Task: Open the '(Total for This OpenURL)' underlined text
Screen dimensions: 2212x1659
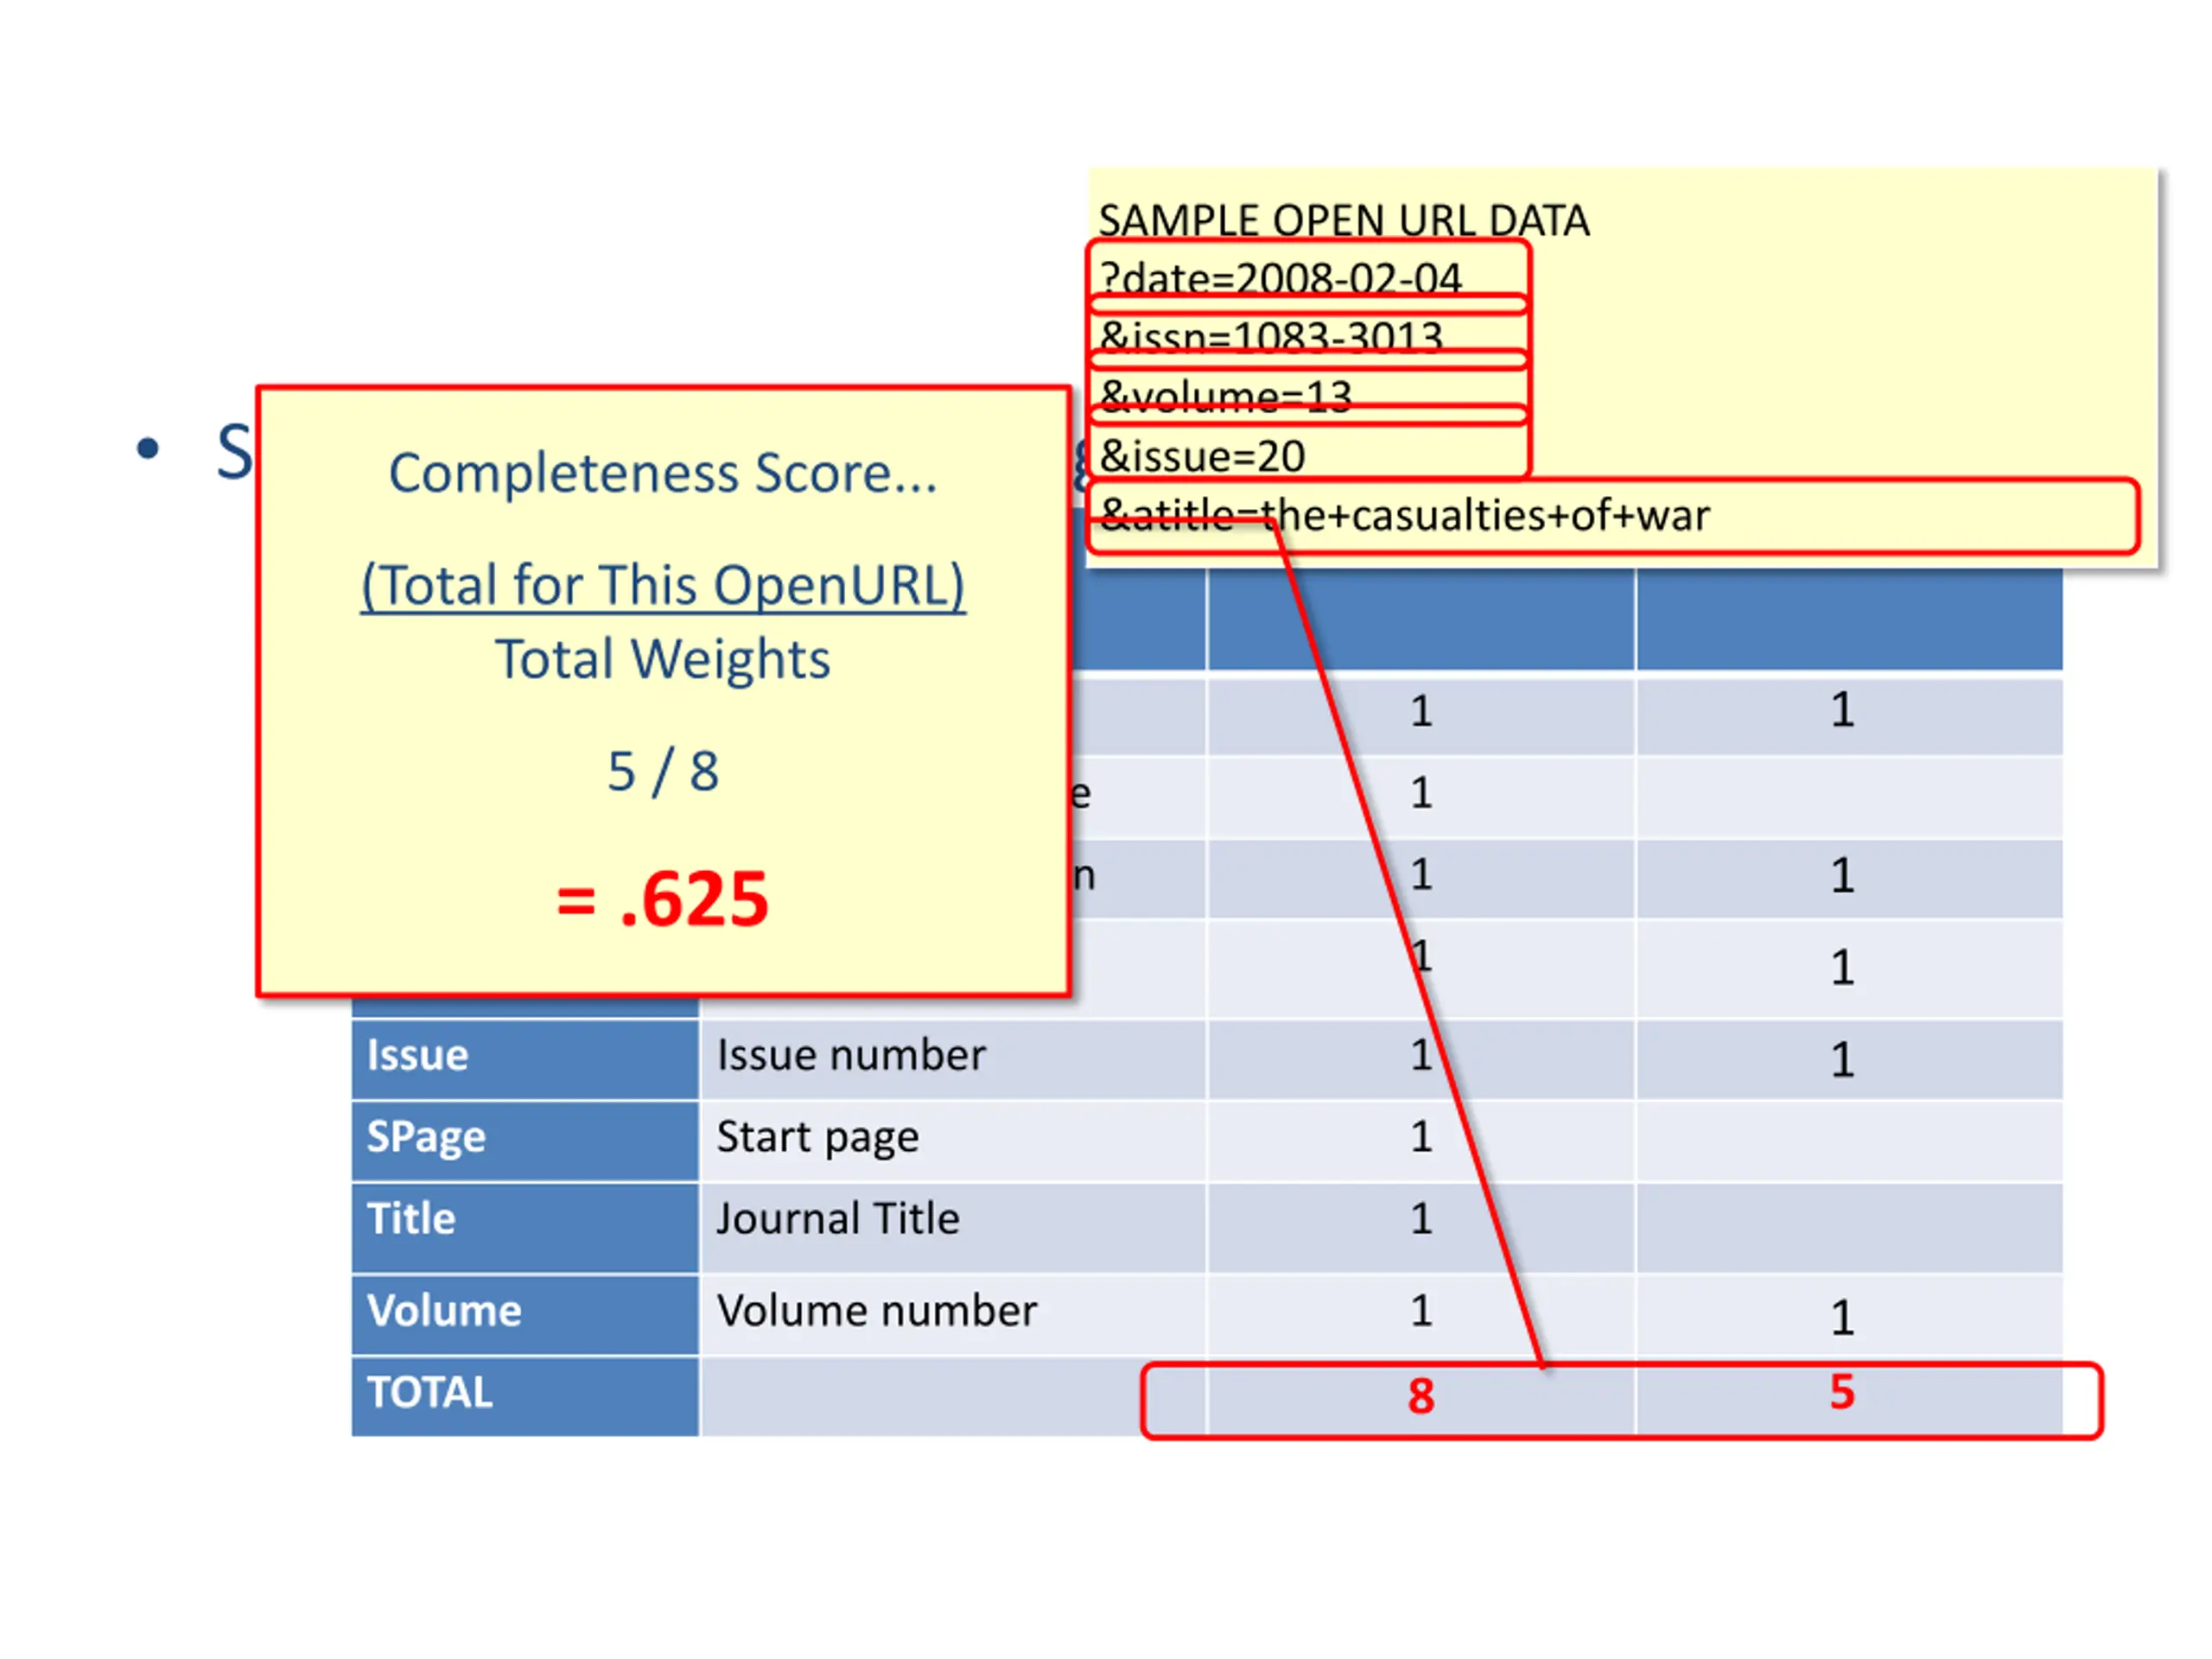Action: 663,585
